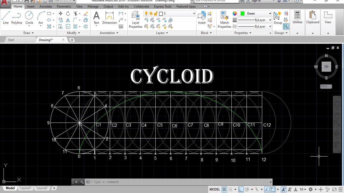Switch to the Parametric tab
The image size is (344, 193).
(x=64, y=6)
